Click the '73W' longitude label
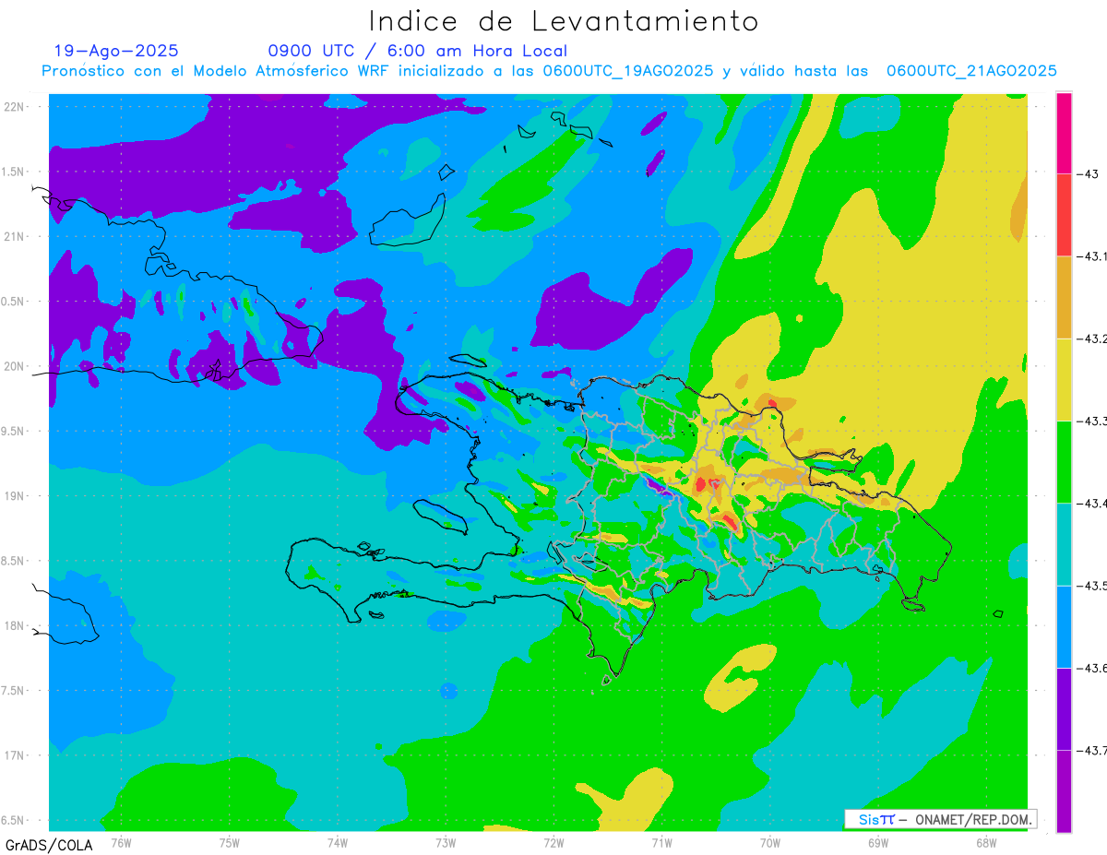This screenshot has height=855, width=1107. pyautogui.click(x=446, y=842)
